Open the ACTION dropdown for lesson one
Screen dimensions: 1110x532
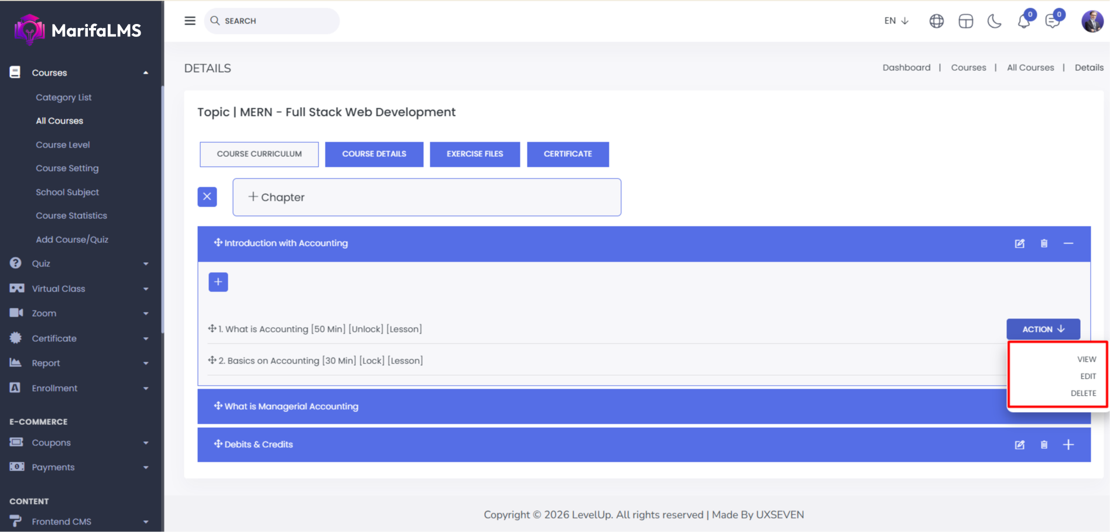[1043, 329]
